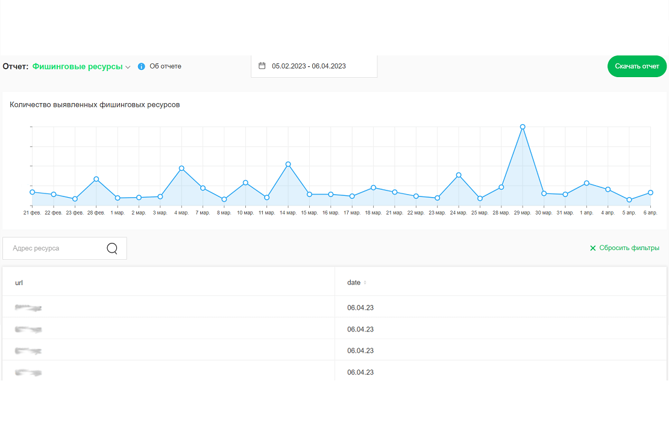Click the sort arrows on date column
Viewport: 669px width, 446px height.
coord(365,283)
